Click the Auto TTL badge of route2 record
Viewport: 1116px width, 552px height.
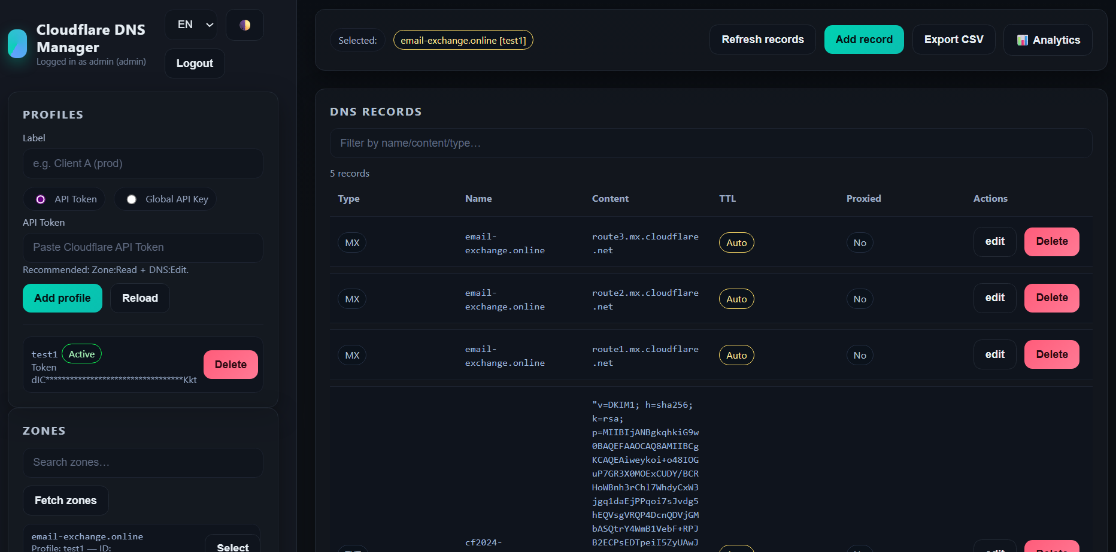pyautogui.click(x=736, y=299)
